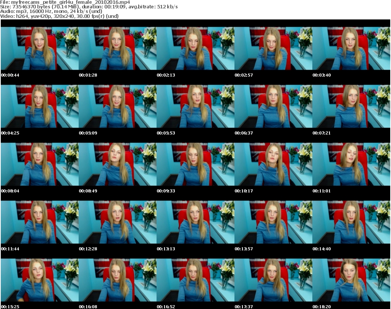Open the thumbnail above timestamp 00:00:44

coord(40,48)
